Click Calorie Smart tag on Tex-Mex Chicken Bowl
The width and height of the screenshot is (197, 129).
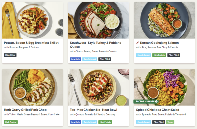click(x=90, y=122)
